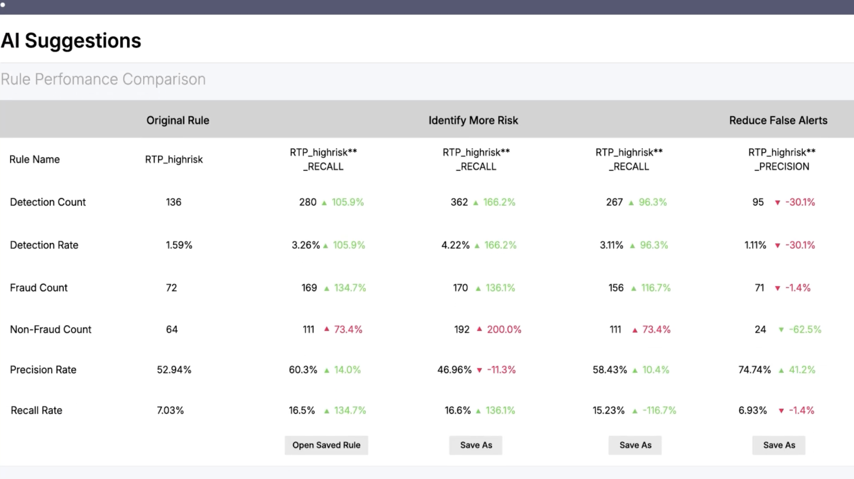This screenshot has height=479, width=854.
Task: Click red up arrow beside 200.0% non-fraud
Action: [x=479, y=329]
